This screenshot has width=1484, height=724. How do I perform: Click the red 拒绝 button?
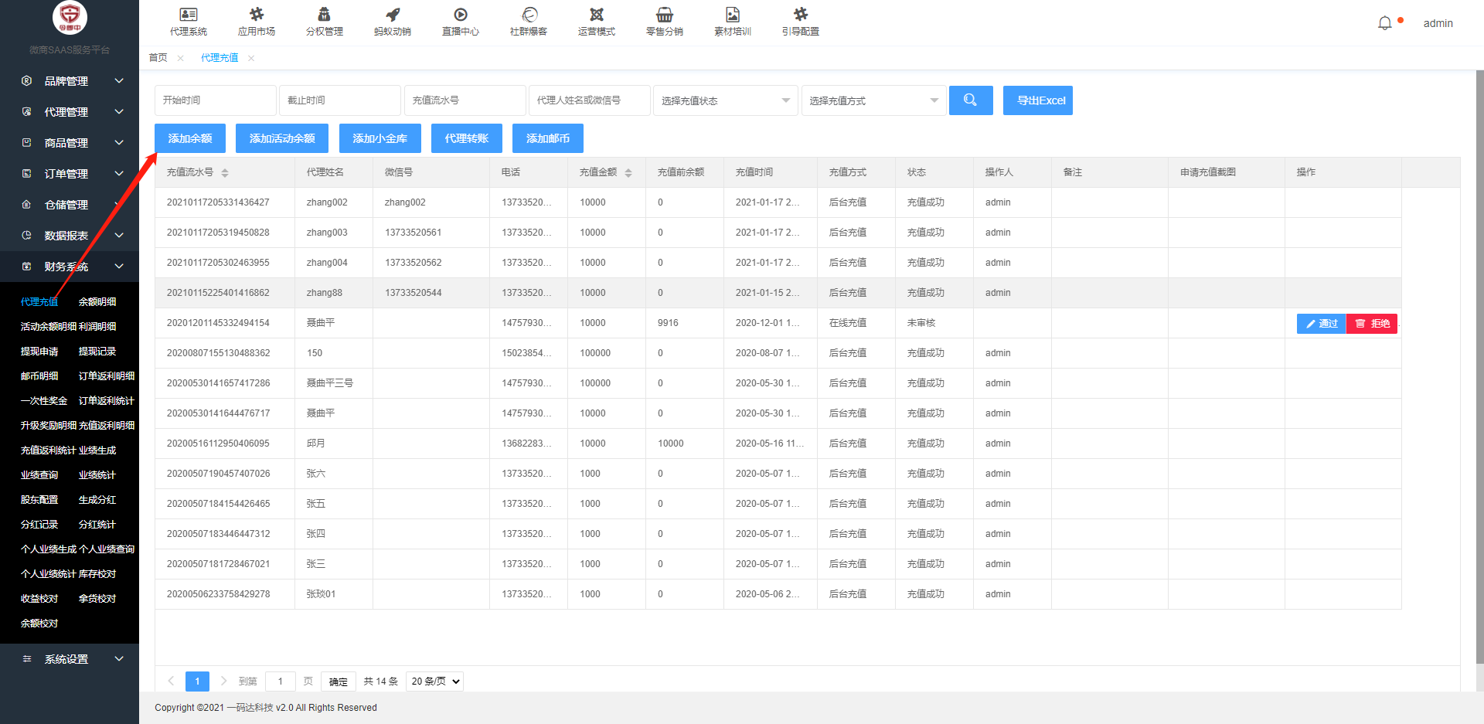[1372, 324]
